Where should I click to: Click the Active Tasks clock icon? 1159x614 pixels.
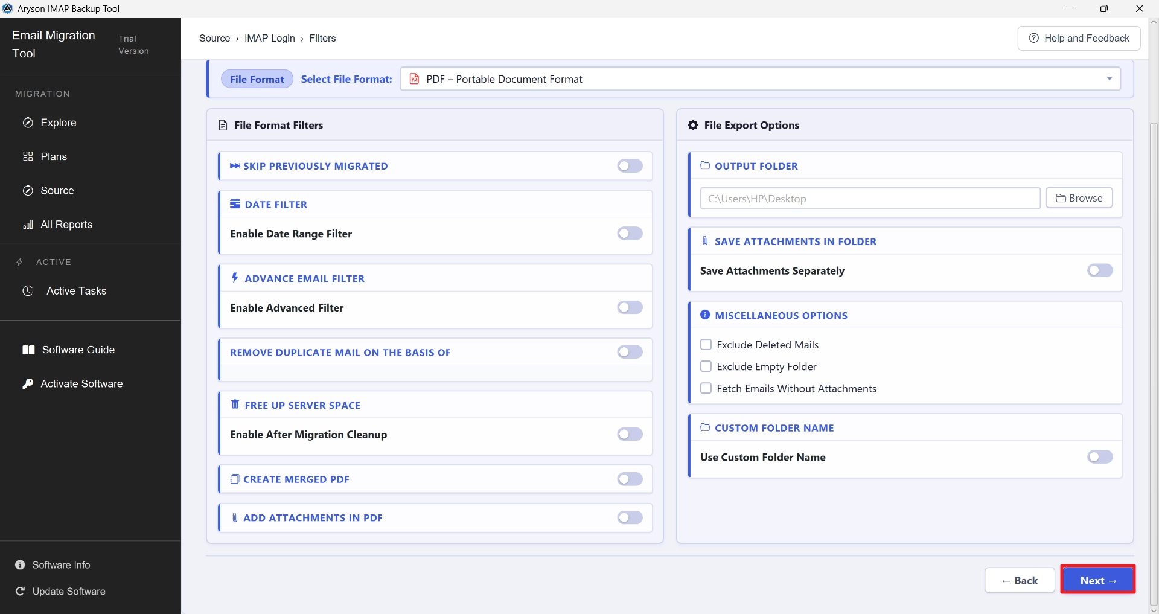[28, 291]
